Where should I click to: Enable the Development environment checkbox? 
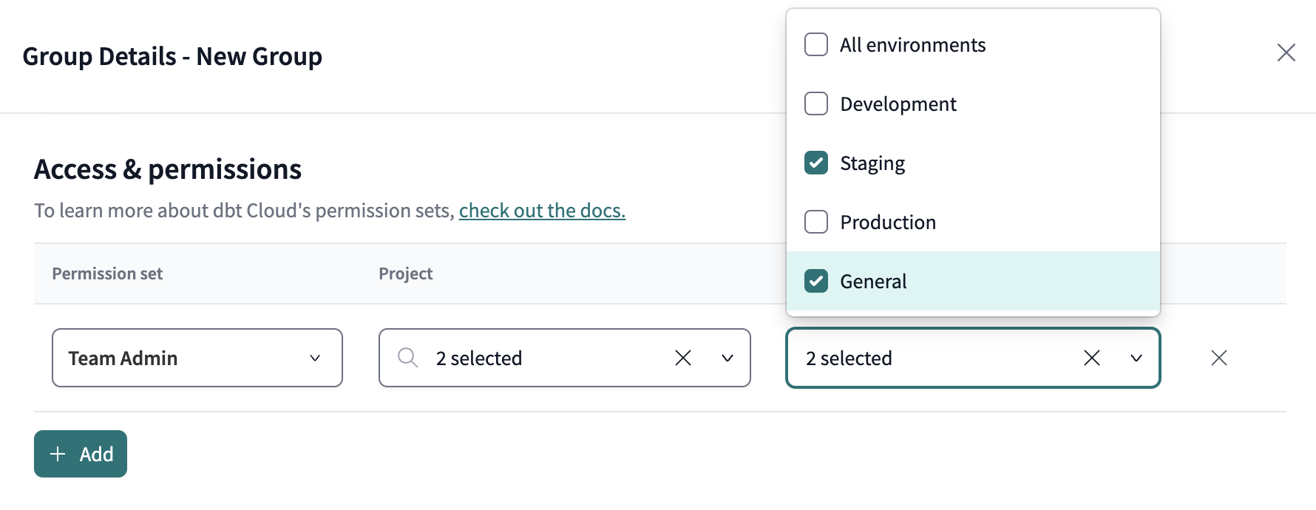pyautogui.click(x=816, y=103)
